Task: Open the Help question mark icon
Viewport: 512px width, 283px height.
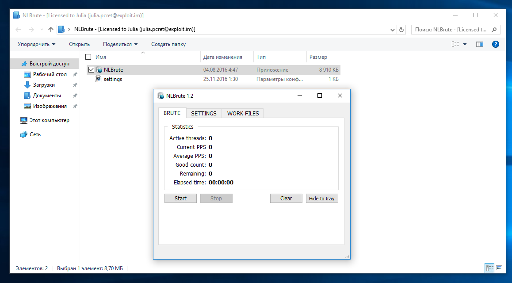Action: pos(496,44)
